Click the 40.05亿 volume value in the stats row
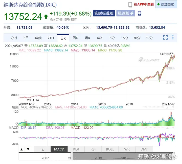 [x=63, y=28]
